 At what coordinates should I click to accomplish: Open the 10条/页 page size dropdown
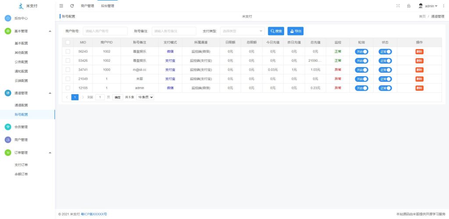point(145,97)
